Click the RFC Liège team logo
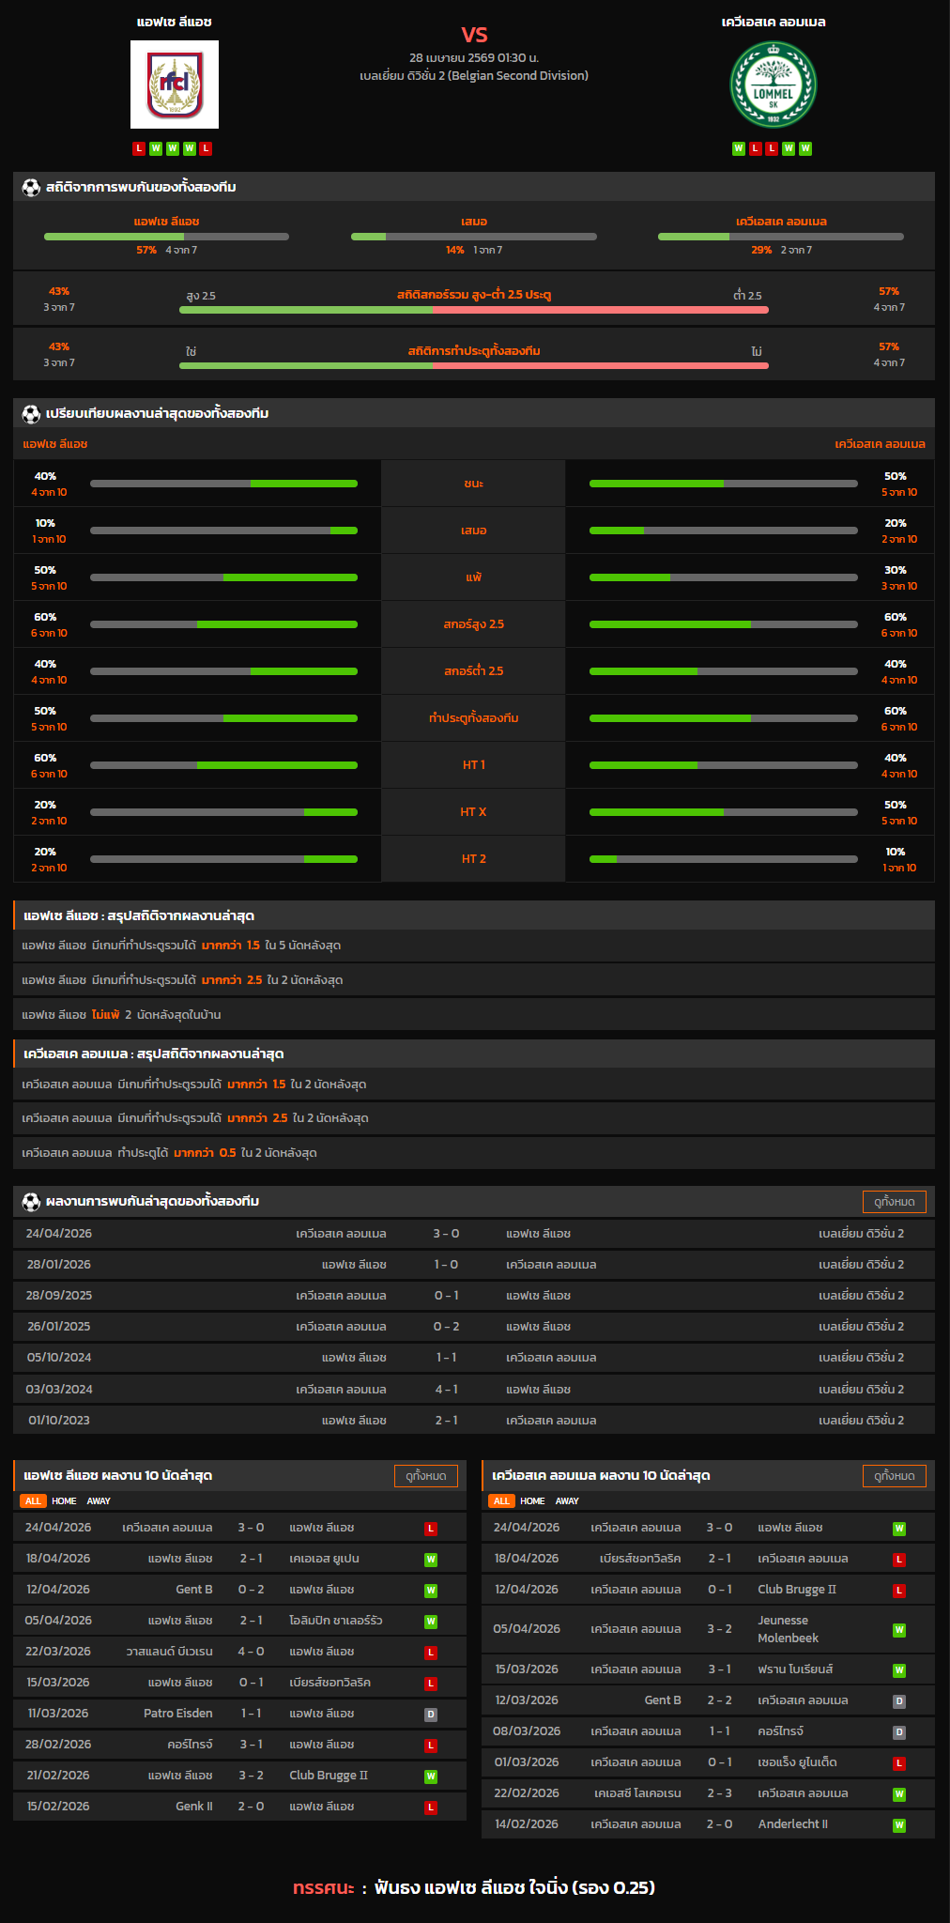This screenshot has width=950, height=1923. click(175, 85)
